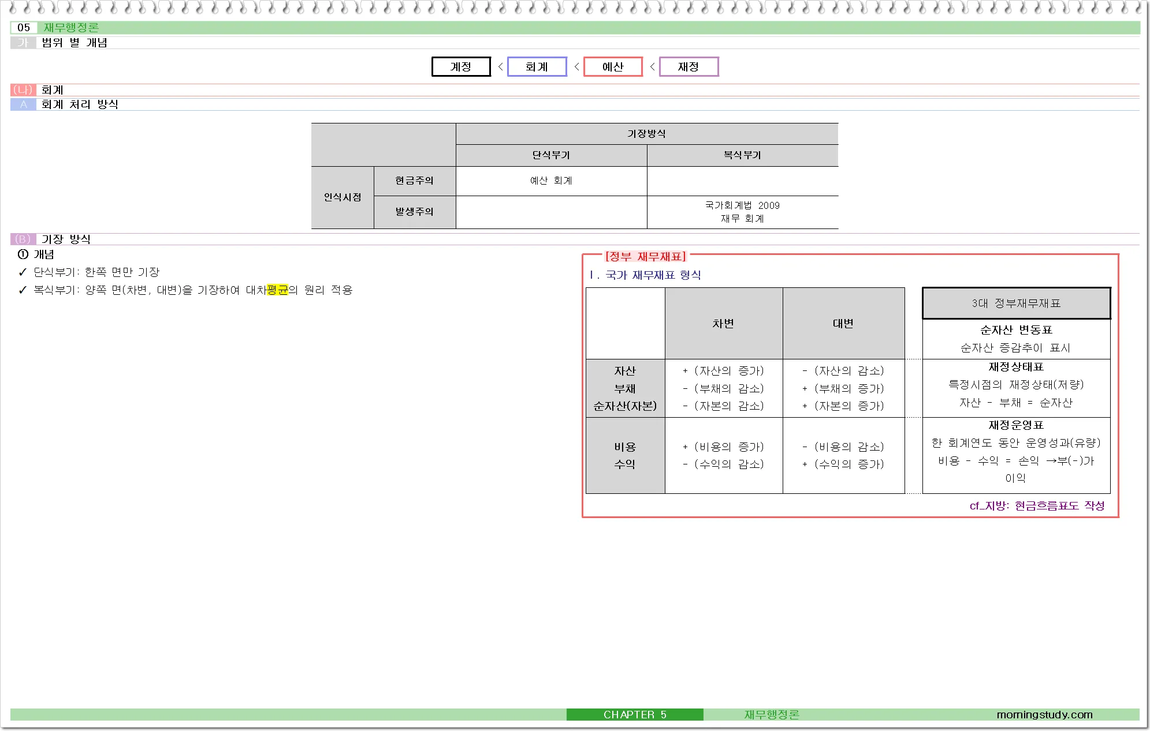Select the 05 chapter number label
Viewport: 1150px width, 731px height.
coord(24,28)
